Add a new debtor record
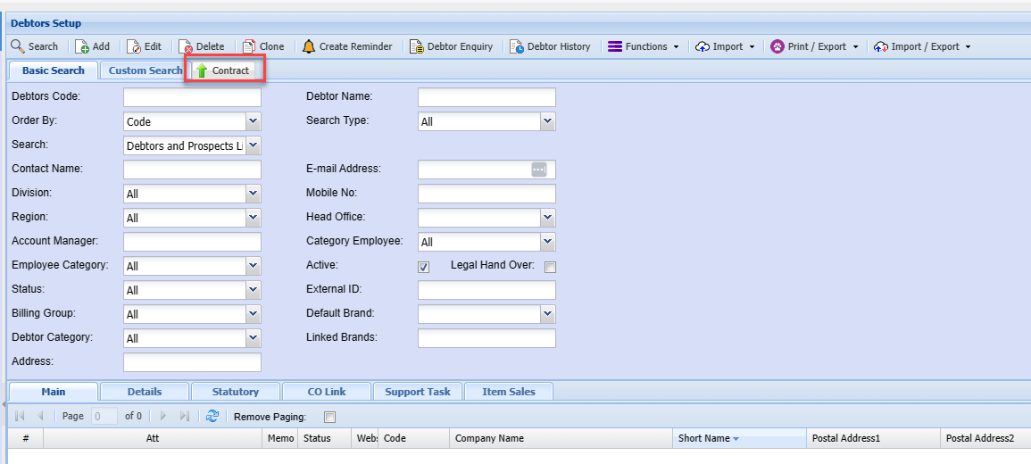The height and width of the screenshot is (464, 1031). [92, 46]
